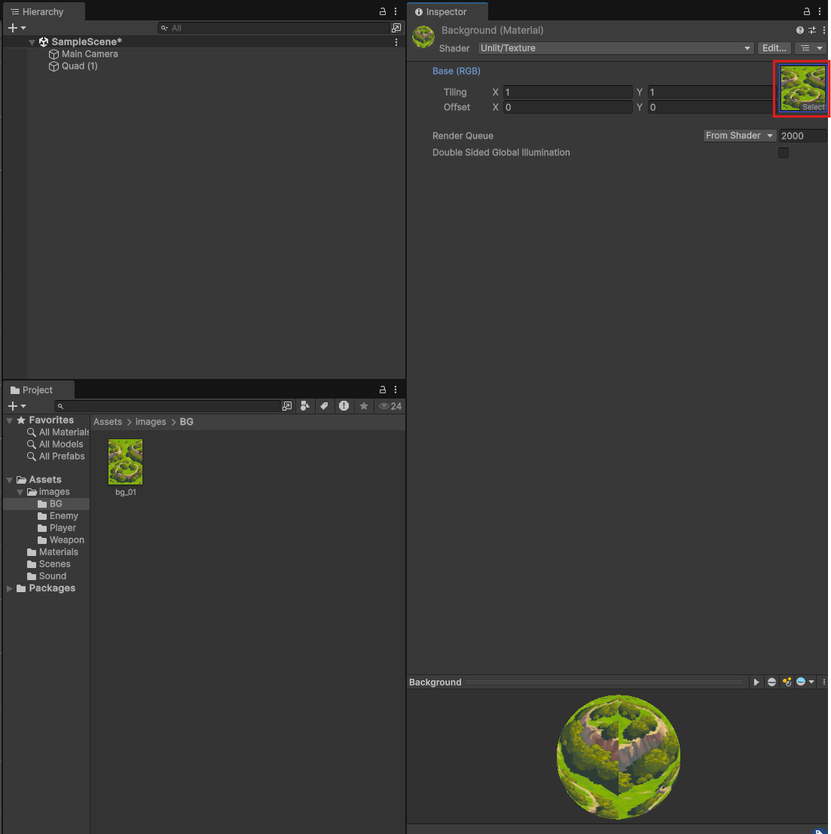
Task: Toggle preview lighting icon
Action: (787, 682)
